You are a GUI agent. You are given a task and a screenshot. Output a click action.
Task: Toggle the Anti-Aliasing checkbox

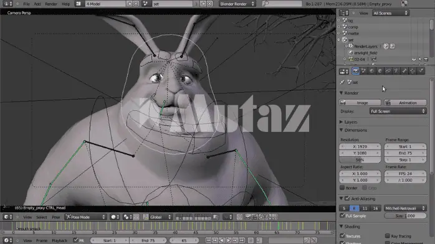pos(347,199)
